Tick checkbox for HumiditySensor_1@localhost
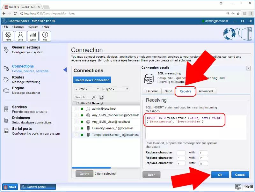Image resolution: width=255 pixels, height=192 pixels. tap(76, 128)
